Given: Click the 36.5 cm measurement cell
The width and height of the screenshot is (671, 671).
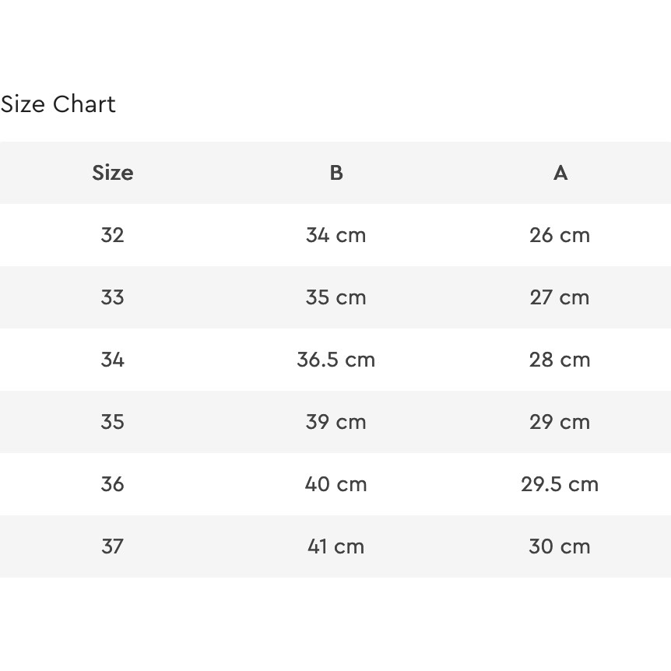Looking at the screenshot, I should point(336,360).
